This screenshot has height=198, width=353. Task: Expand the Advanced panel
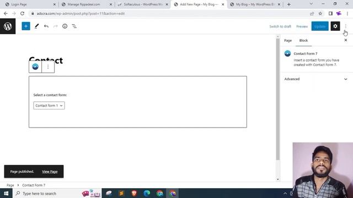pyautogui.click(x=316, y=79)
